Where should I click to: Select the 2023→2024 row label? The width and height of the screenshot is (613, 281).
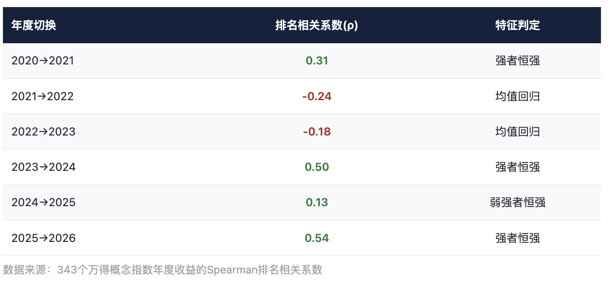point(44,167)
